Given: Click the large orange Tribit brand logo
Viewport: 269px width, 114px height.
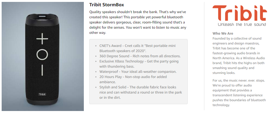Looking at the screenshot, I should pos(239,13).
